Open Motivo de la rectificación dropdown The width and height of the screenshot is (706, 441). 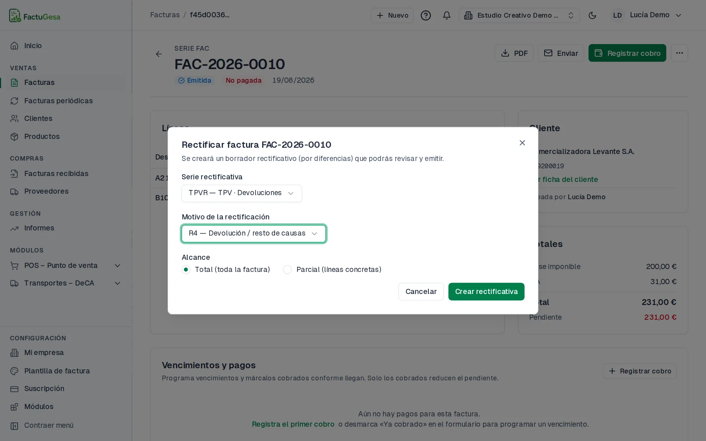click(x=254, y=234)
